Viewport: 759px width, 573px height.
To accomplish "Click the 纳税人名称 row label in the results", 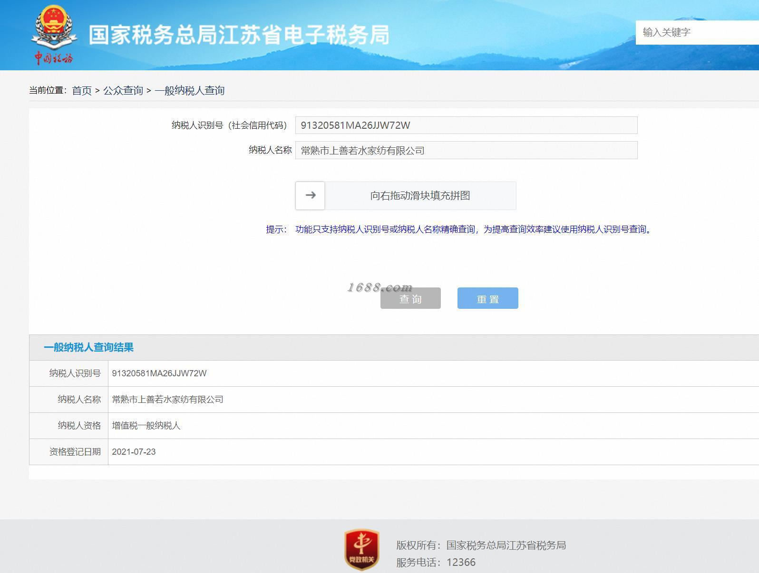I will (79, 400).
